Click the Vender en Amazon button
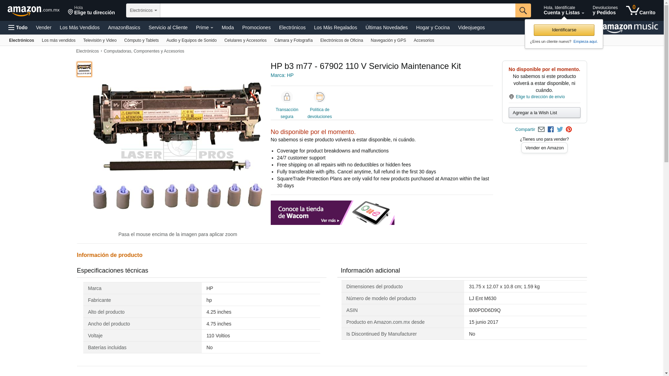The width and height of the screenshot is (669, 376). point(544,148)
